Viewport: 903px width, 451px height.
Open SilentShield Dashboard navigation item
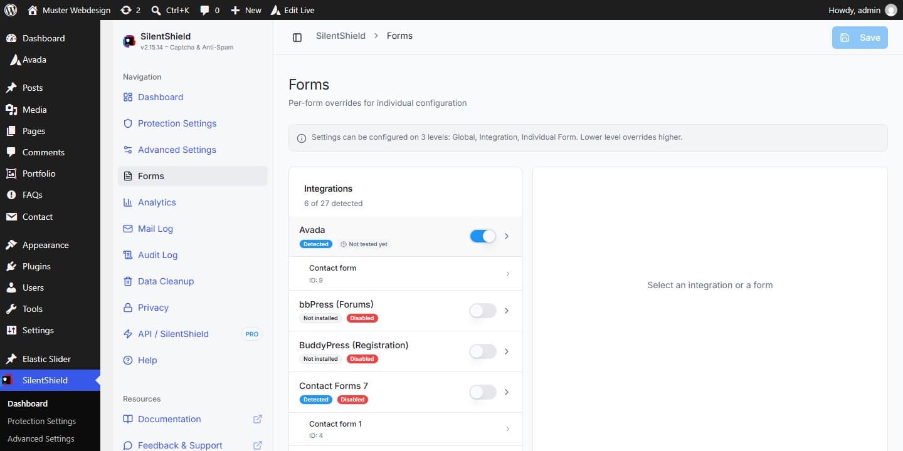193,97
